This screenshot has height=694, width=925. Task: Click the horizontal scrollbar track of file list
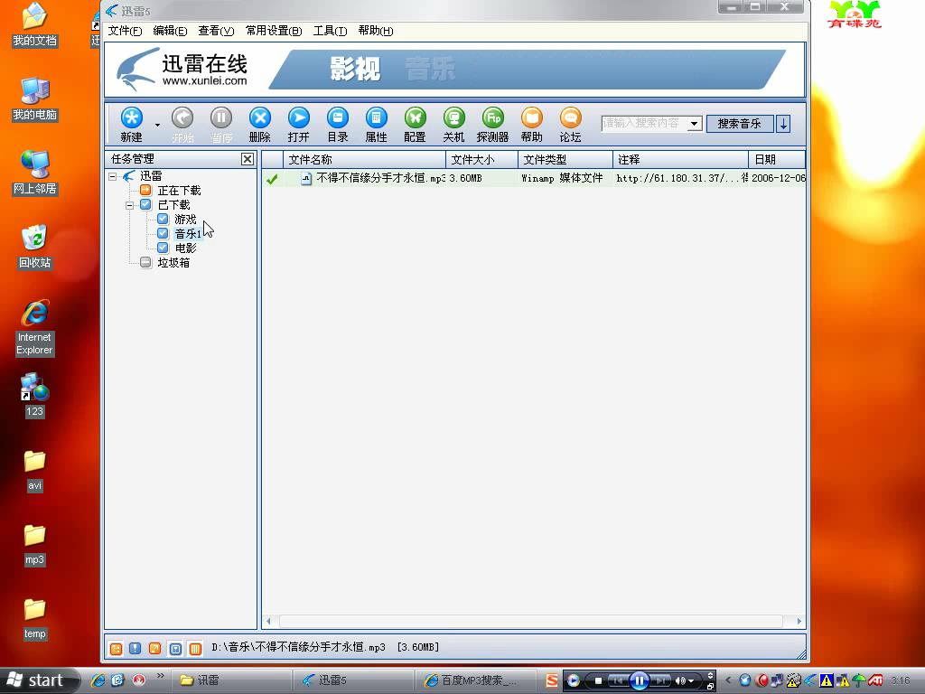click(531, 621)
